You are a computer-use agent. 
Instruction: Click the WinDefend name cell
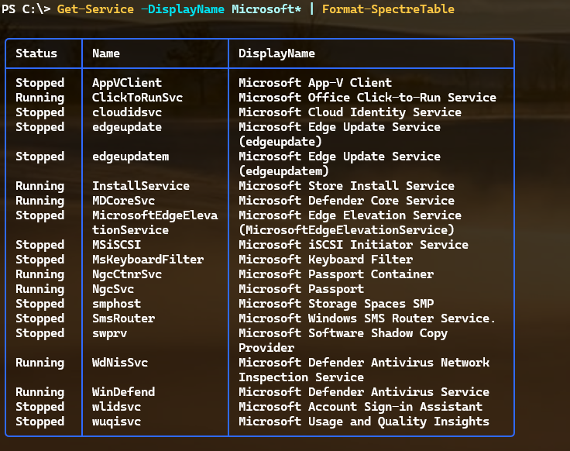tap(124, 392)
